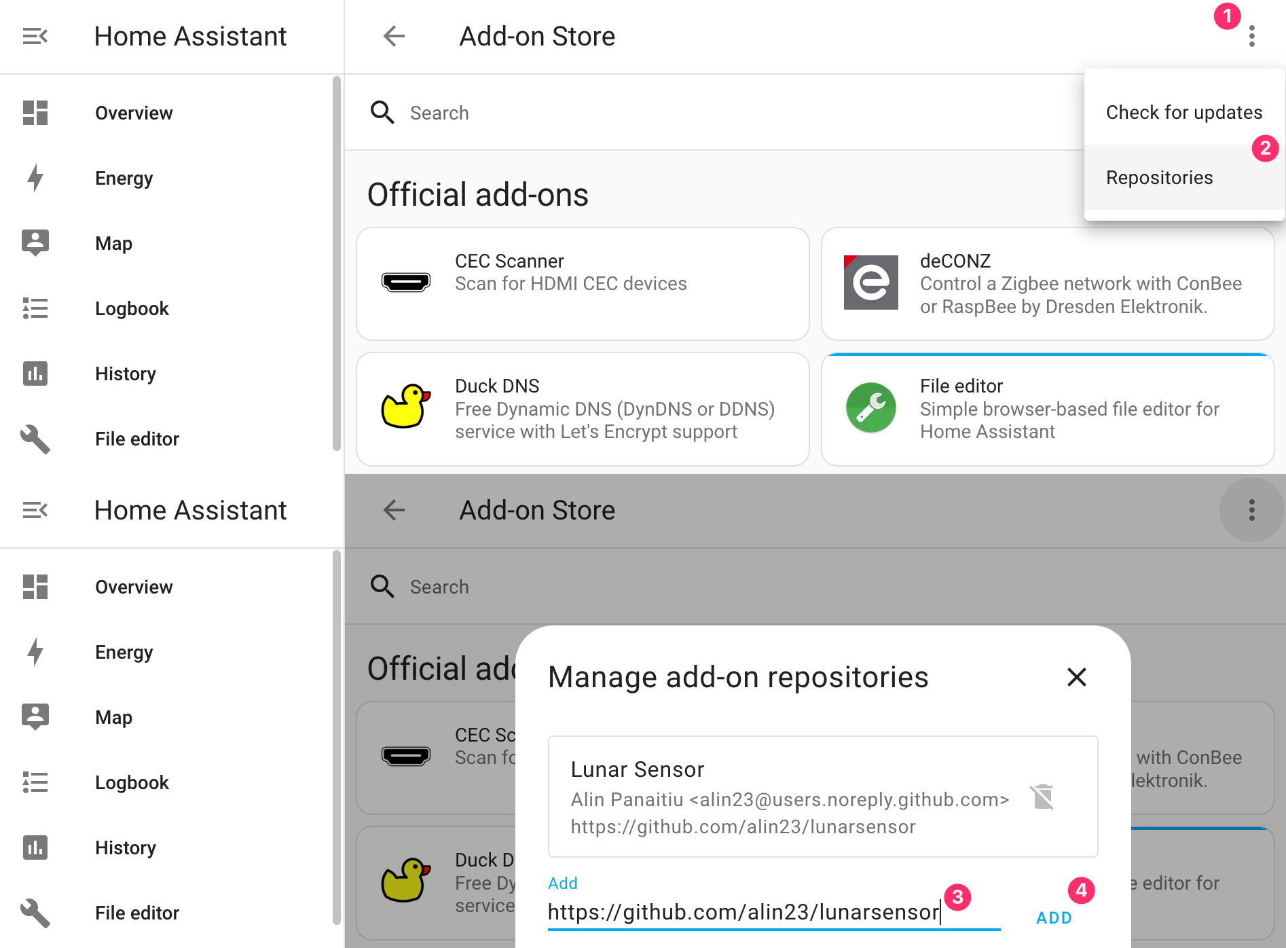Image resolution: width=1286 pixels, height=948 pixels.
Task: Collapse the sidebar in the upper Home Assistant panel
Action: 35,36
